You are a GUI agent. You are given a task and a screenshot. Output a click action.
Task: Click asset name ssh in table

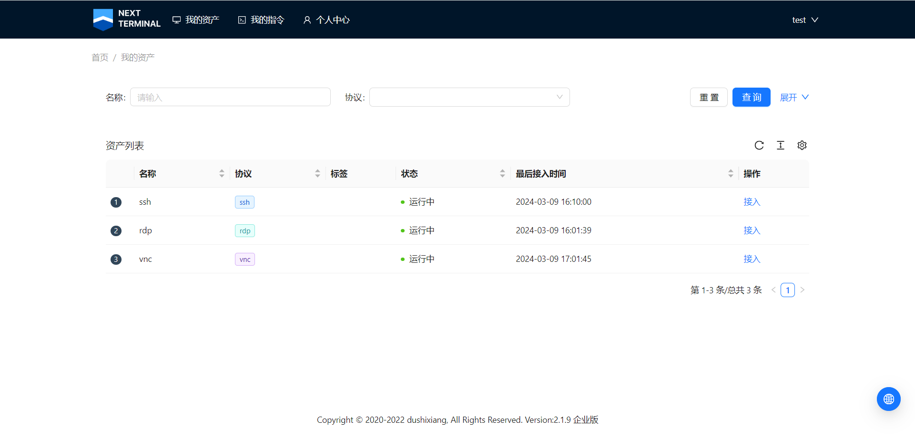[x=145, y=202]
